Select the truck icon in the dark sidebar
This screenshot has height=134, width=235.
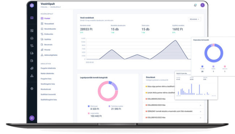tap(32, 53)
